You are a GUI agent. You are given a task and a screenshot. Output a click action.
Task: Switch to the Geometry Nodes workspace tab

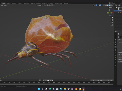[58, 3]
